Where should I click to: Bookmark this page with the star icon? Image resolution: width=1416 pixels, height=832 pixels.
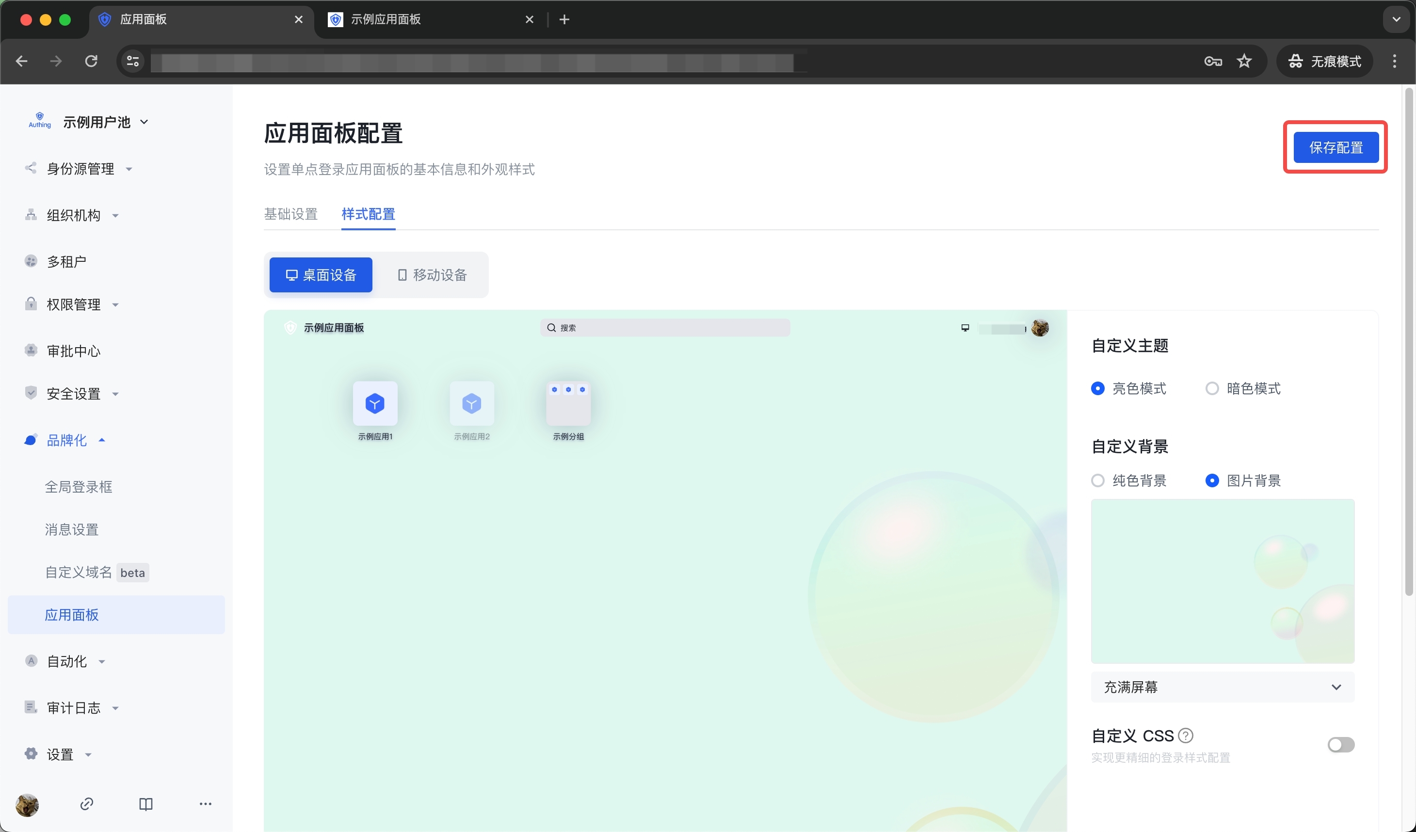[x=1244, y=61]
